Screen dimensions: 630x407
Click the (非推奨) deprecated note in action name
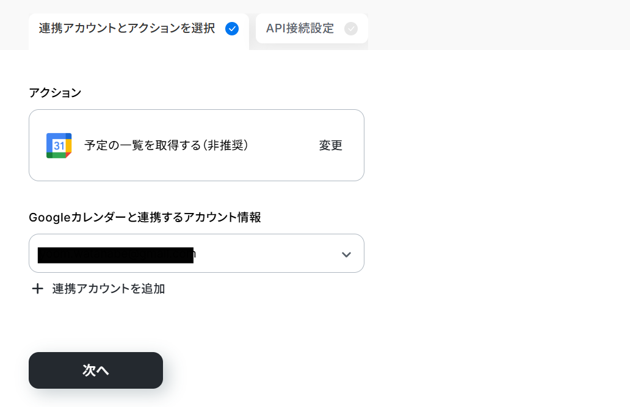225,145
